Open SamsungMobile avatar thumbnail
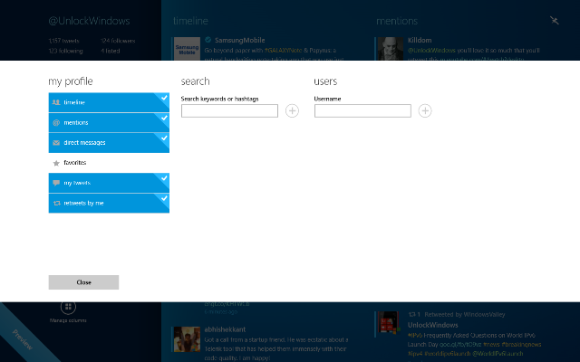The image size is (580, 362). coord(187,48)
